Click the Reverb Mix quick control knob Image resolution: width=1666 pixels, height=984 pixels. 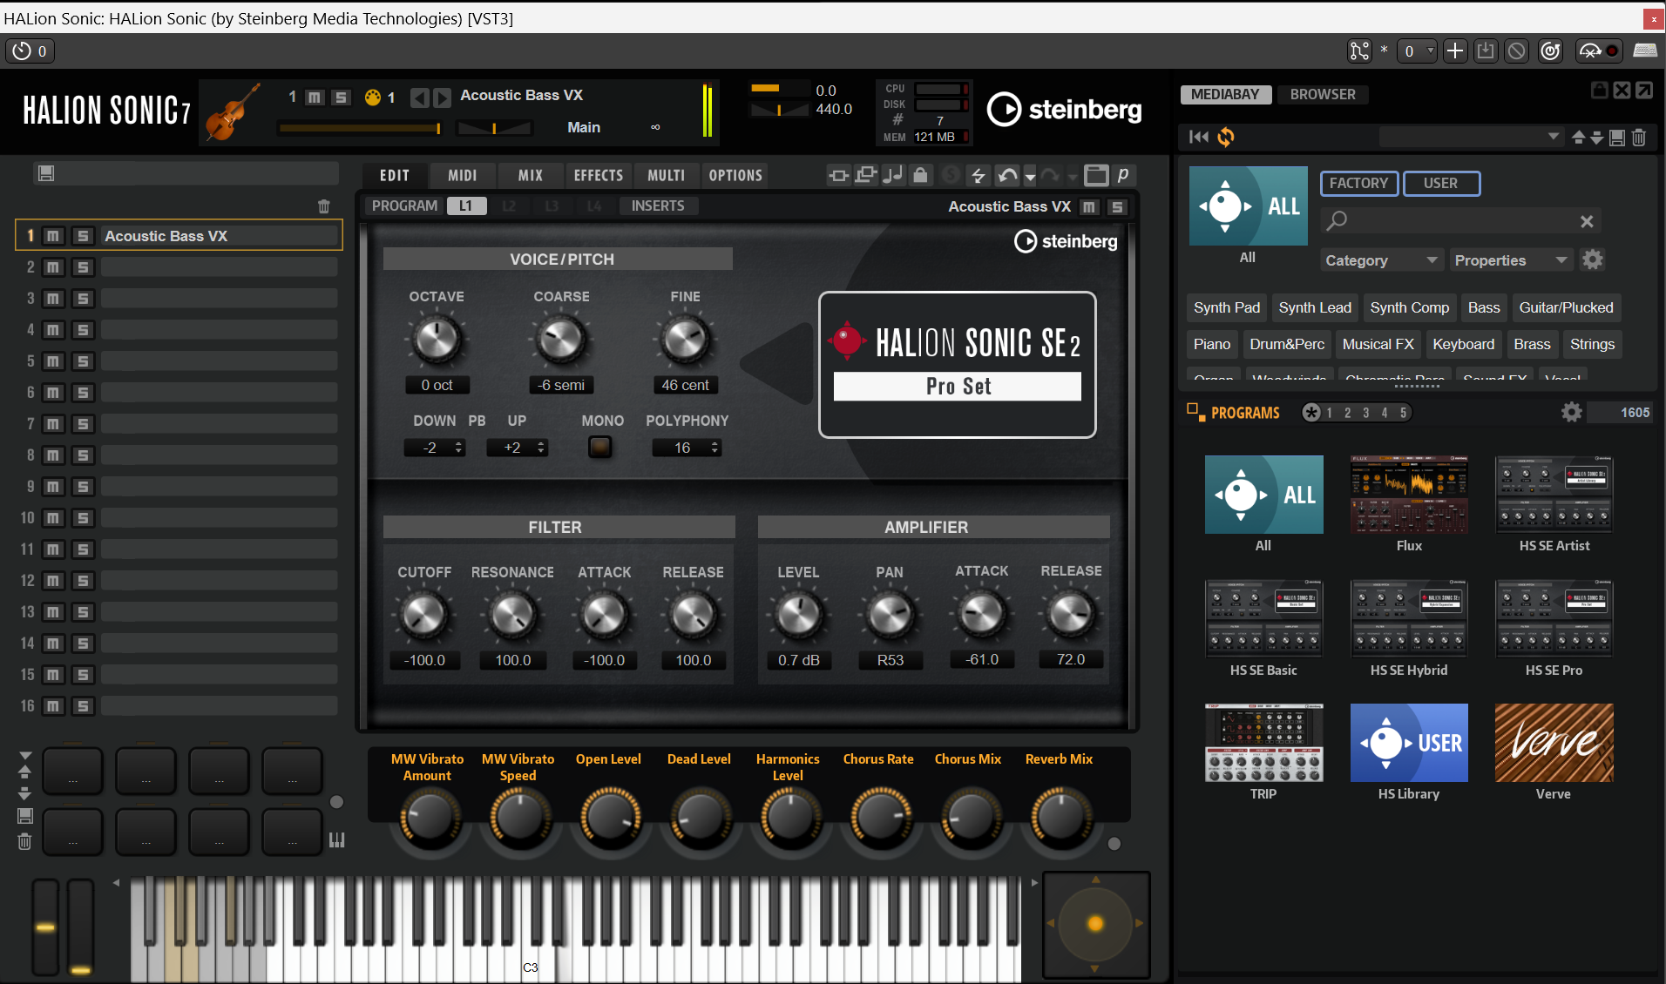pos(1059,817)
